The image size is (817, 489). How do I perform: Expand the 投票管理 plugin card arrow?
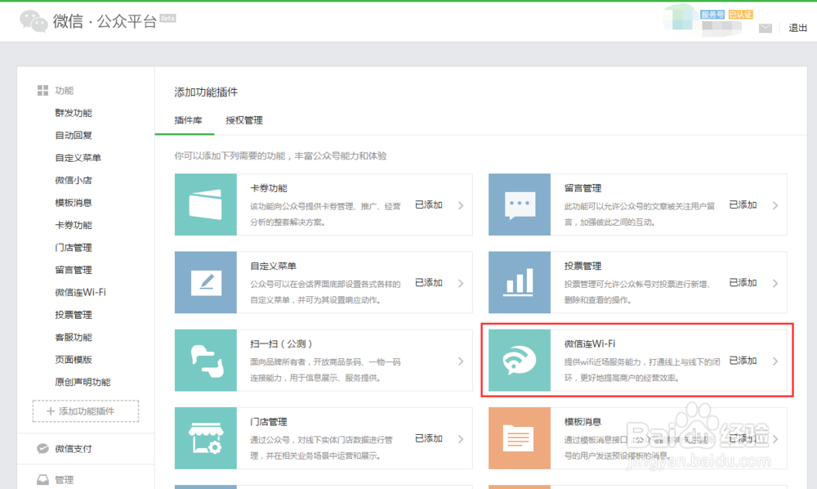coord(775,283)
